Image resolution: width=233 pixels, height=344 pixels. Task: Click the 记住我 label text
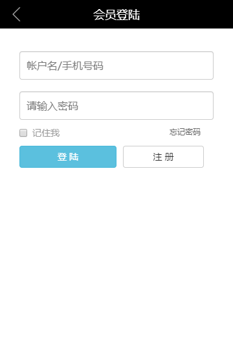click(x=46, y=133)
